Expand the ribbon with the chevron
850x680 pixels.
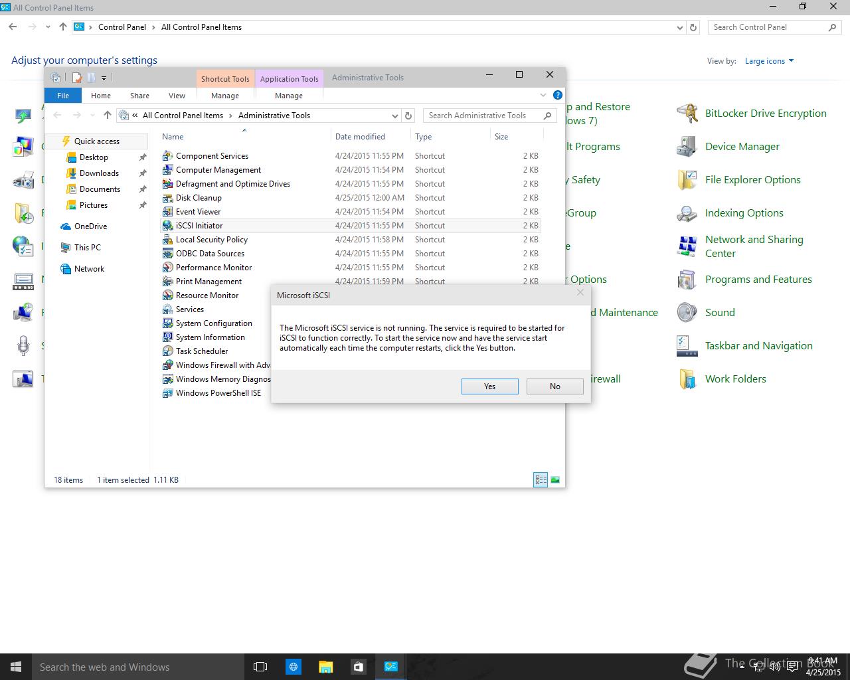tap(543, 95)
